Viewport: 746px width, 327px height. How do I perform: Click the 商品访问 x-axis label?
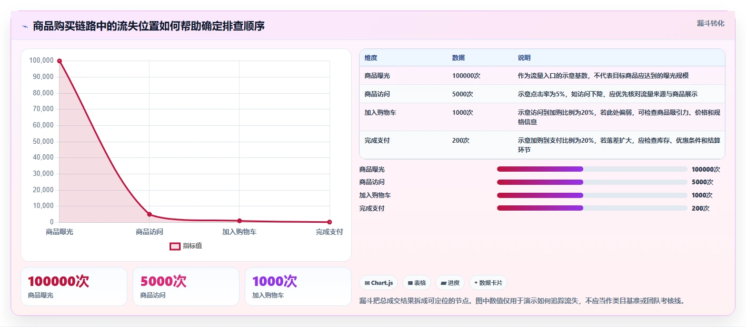(150, 232)
